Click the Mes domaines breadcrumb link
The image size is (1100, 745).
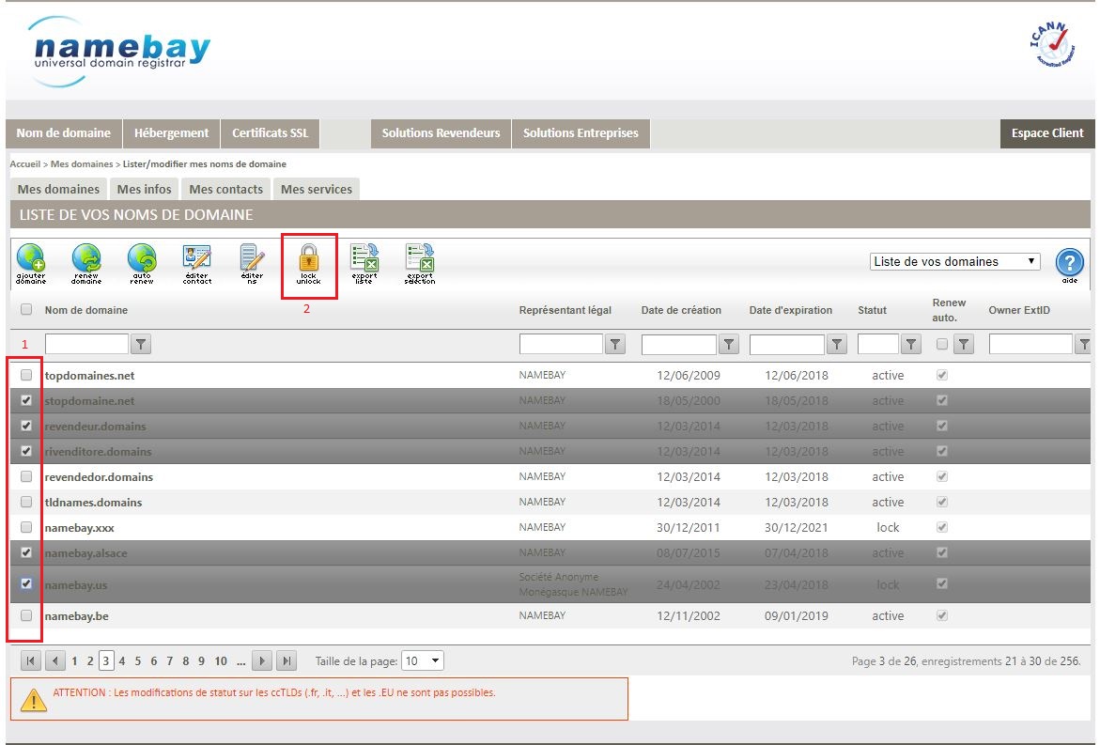pos(82,164)
